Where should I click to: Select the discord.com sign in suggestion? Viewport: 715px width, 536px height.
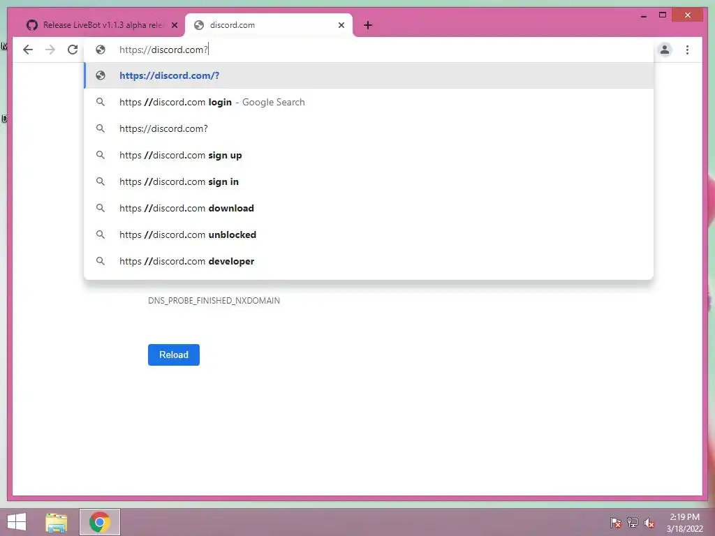(369, 181)
